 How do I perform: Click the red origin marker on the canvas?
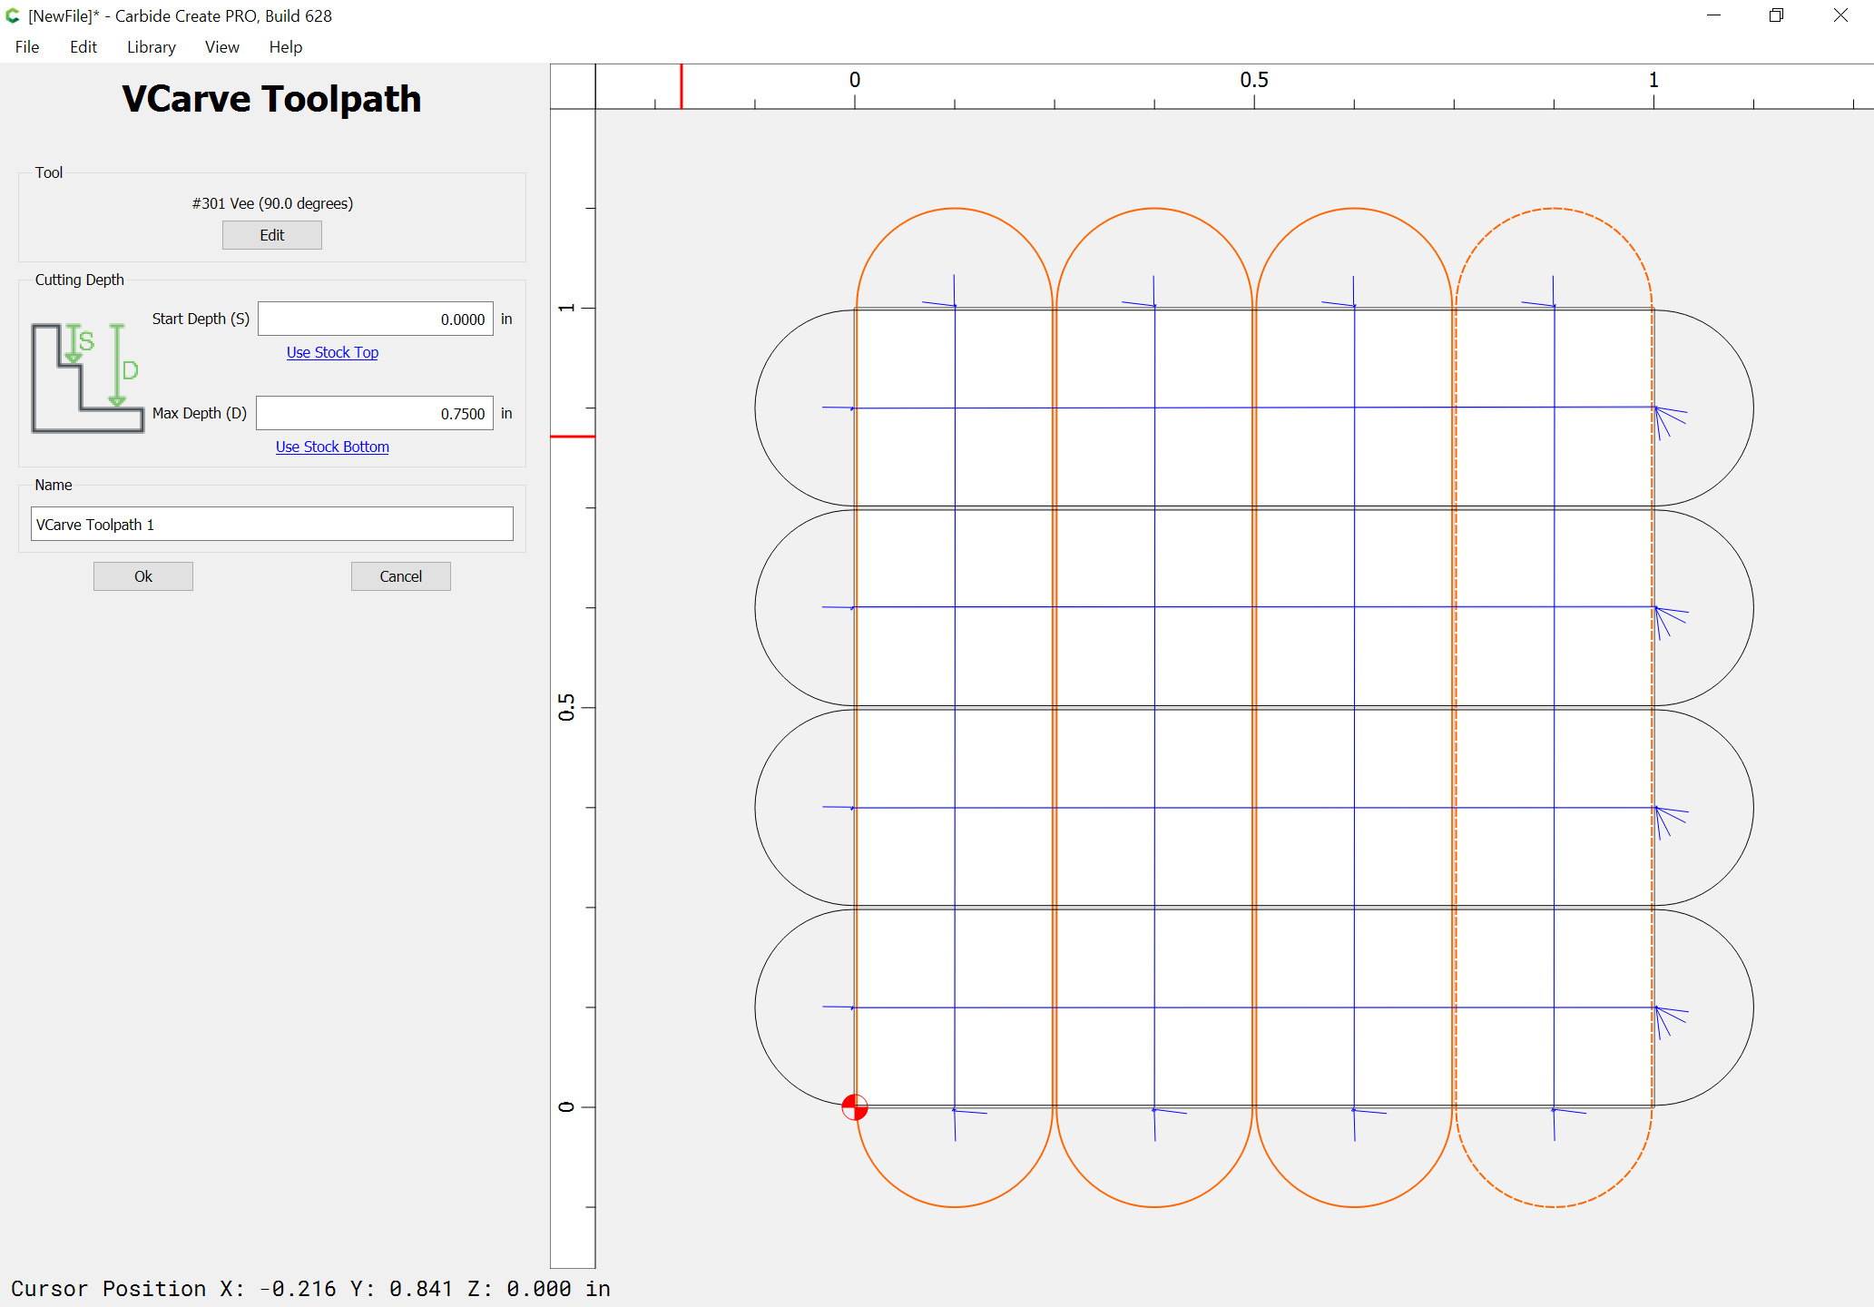coord(854,1107)
